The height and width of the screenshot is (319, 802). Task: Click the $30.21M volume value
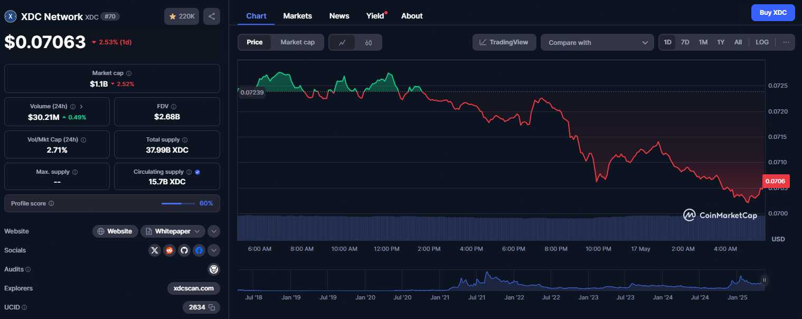tap(43, 117)
